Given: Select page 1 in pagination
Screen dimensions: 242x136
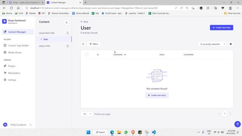Looking at the screenshot, I should pos(225,114).
